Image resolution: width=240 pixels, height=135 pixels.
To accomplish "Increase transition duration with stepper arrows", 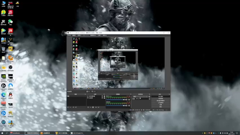I will click(149, 98).
